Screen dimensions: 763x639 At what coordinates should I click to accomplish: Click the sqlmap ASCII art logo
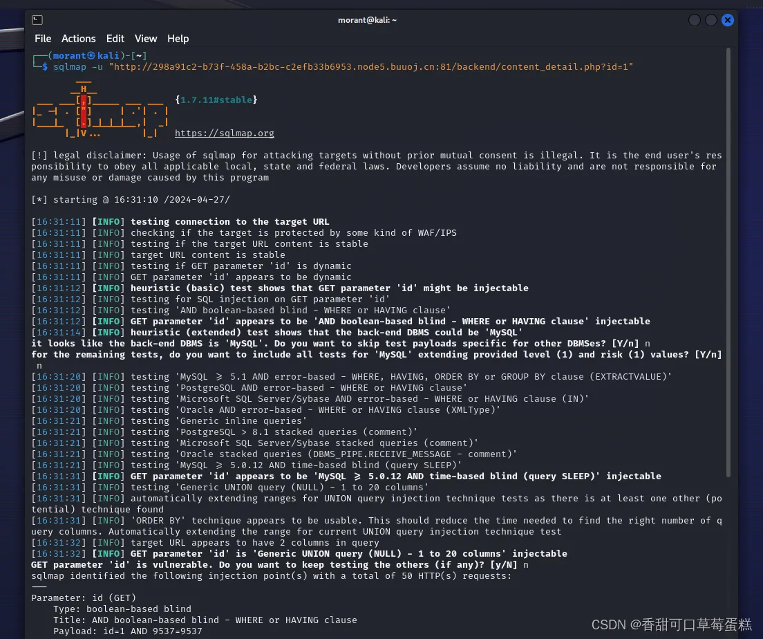100,109
